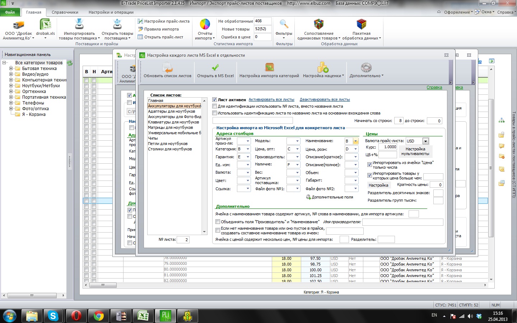Click Открыть прайс-лист in the ribbon
Image resolution: width=517 pixels, height=323 pixels.
click(160, 37)
